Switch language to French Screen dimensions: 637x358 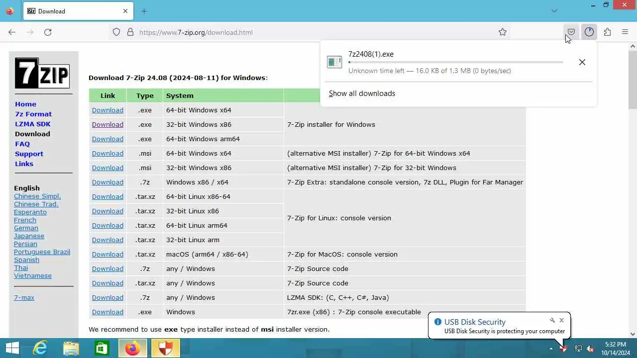pyautogui.click(x=25, y=220)
